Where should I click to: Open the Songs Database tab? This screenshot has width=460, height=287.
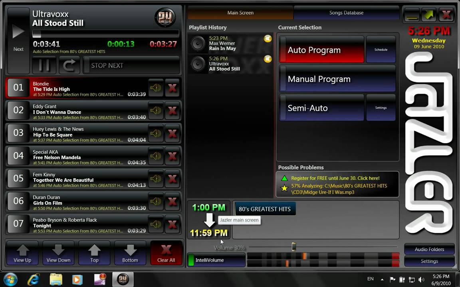click(x=346, y=13)
